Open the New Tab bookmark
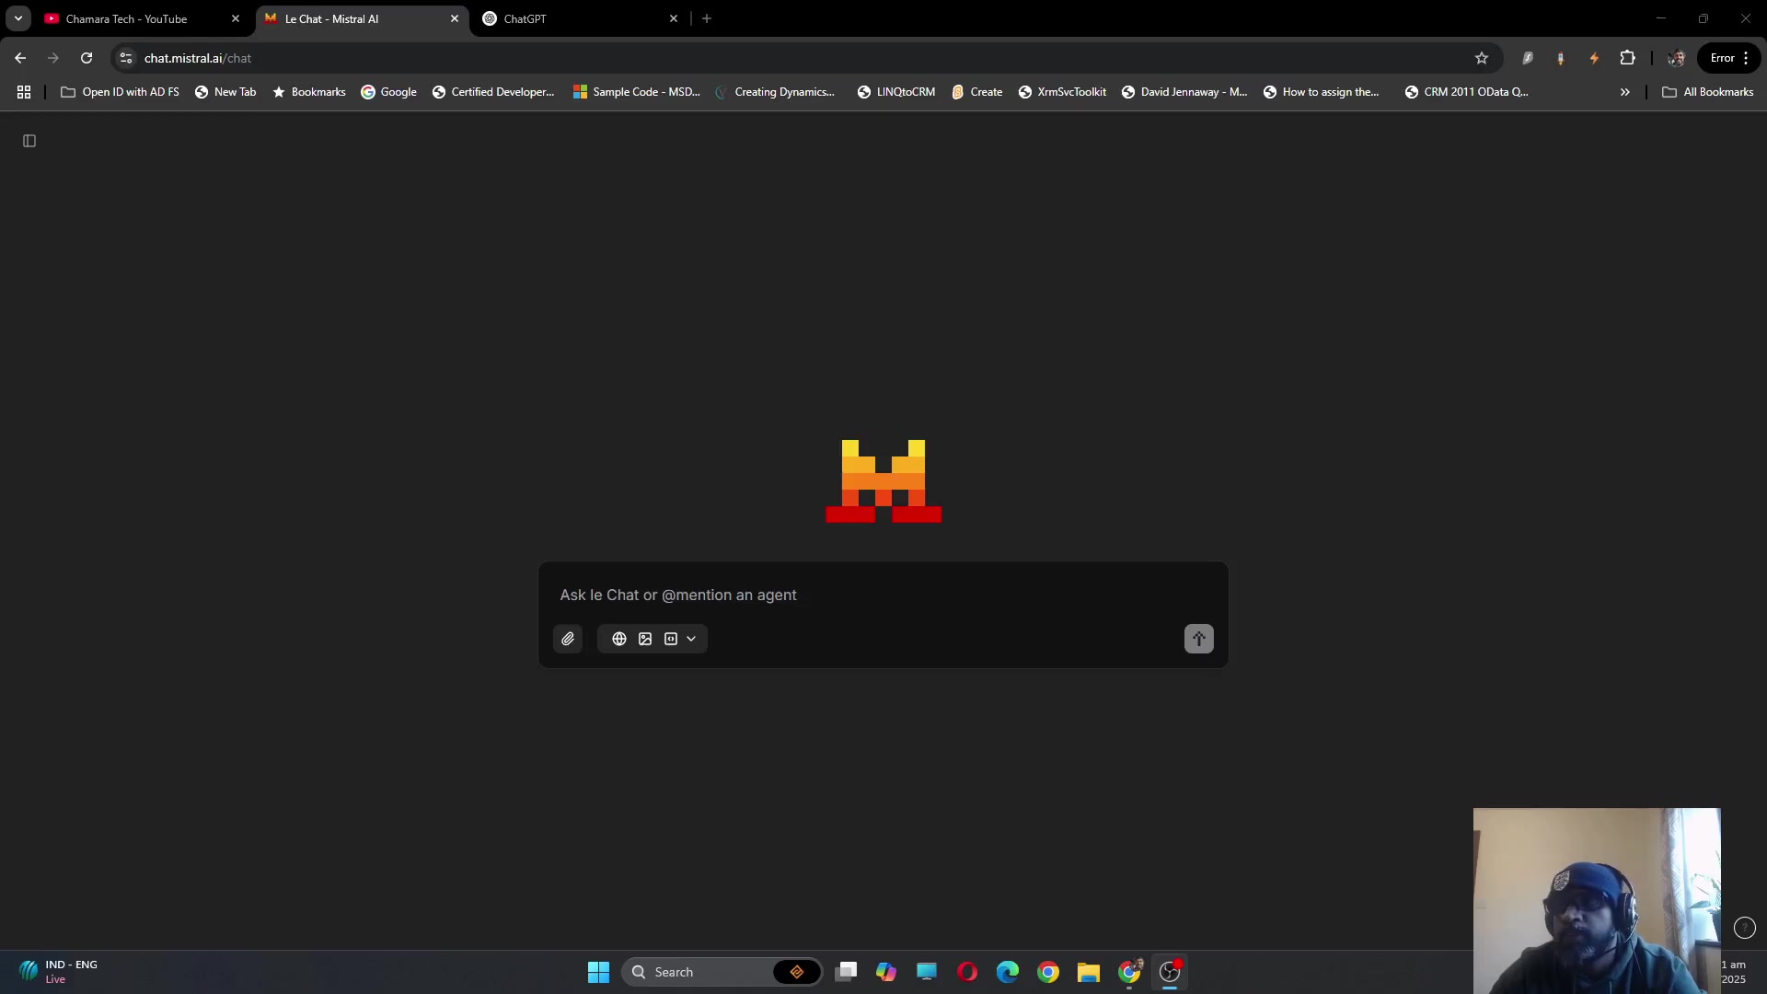The height and width of the screenshot is (994, 1767). pos(225,92)
